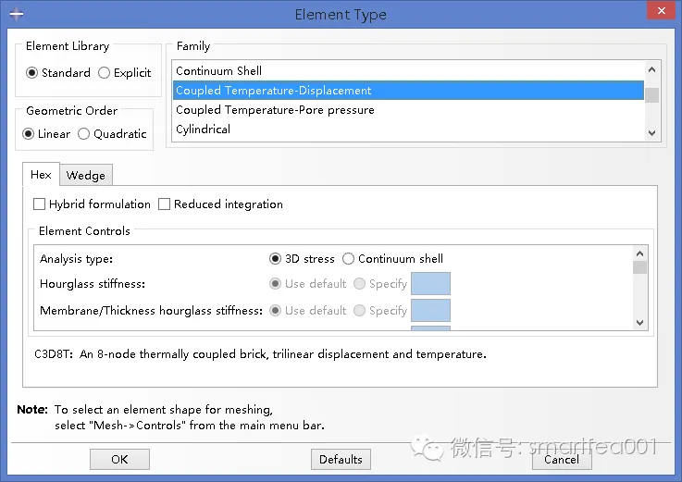Image resolution: width=682 pixels, height=482 pixels.
Task: Click the Defaults button
Action: [341, 460]
